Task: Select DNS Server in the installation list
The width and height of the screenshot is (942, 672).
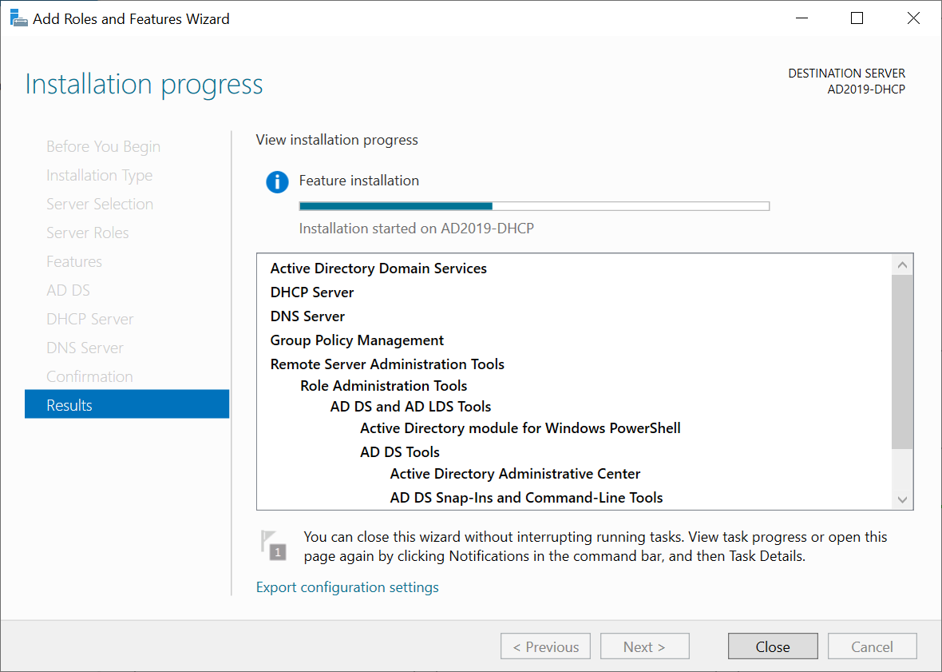Action: click(x=307, y=316)
